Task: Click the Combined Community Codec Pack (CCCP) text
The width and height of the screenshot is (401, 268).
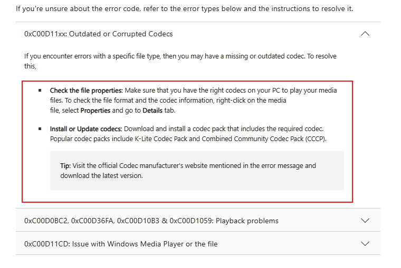Action: click(x=264, y=139)
